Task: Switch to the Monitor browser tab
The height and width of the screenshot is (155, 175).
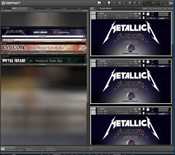Action: click(x=54, y=8)
